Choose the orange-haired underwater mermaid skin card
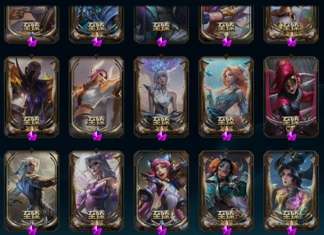Viewport: 324px width, 235px height. [x=226, y=97]
